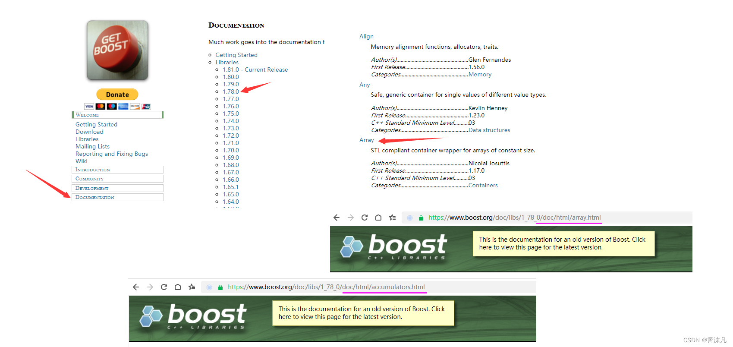733x347 pixels.
Task: Click the padlock icon beside the array.html URL
Action: tap(421, 218)
